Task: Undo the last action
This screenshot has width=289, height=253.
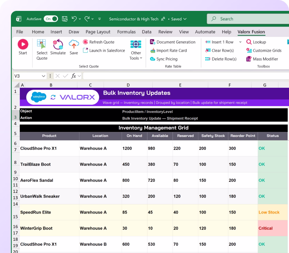Action: (74, 19)
